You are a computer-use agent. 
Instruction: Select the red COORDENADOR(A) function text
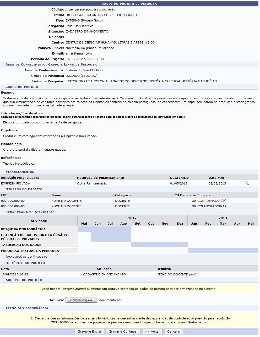point(212,201)
